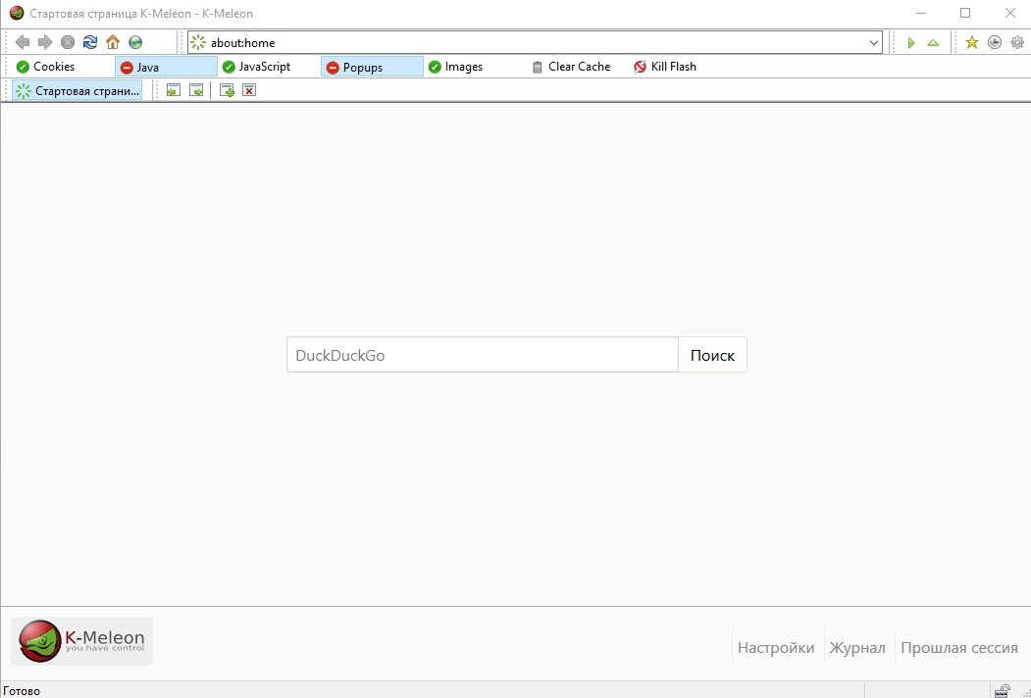Select the Стартовая страни... tab
This screenshot has width=1031, height=698.
pyautogui.click(x=77, y=91)
